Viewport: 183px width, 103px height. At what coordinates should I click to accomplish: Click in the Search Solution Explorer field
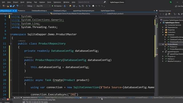click(171, 17)
